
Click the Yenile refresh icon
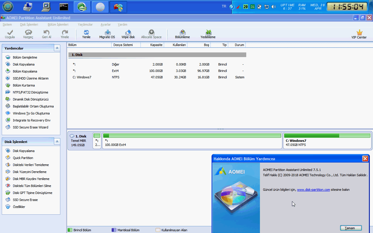(x=86, y=32)
